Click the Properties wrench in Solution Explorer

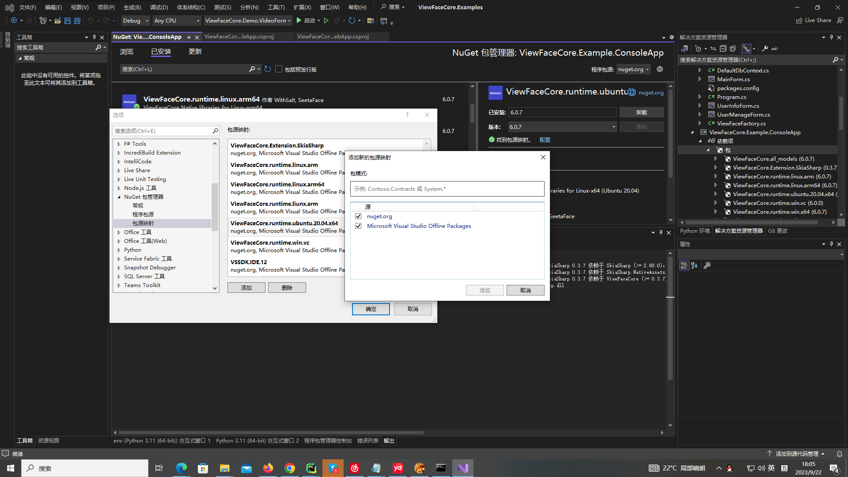coord(765,49)
